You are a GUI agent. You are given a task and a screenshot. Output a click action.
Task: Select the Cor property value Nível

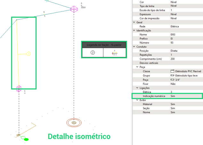click(x=186, y=2)
